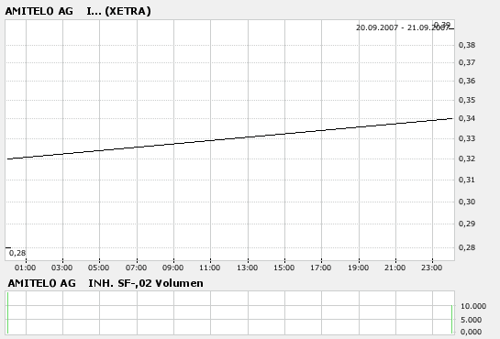The width and height of the screenshot is (500, 339).
Task: Click the 23:00 time axis label
Action: coord(431,268)
